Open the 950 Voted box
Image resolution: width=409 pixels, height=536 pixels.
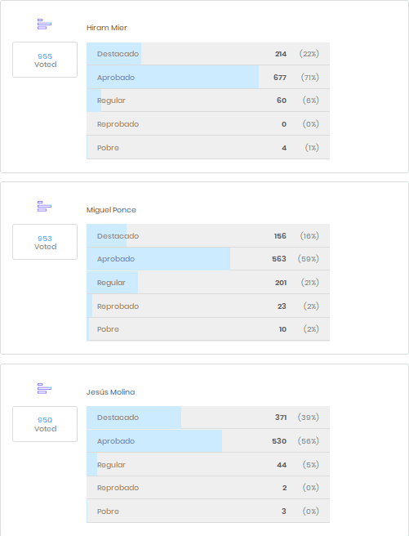click(x=45, y=424)
